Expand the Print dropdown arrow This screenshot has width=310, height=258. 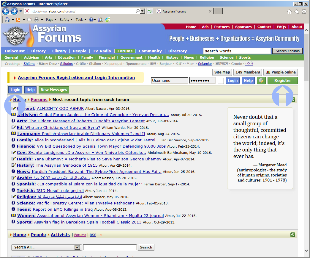pyautogui.click(x=42, y=20)
